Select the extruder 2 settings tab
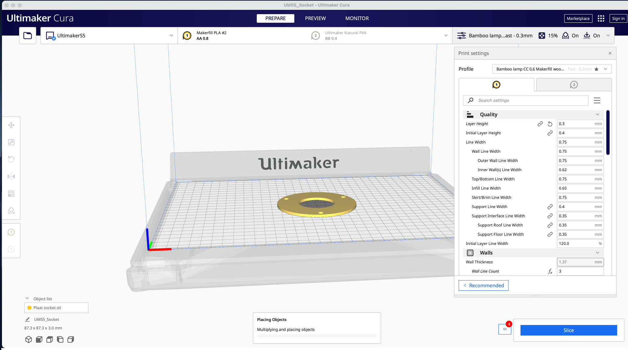The image size is (628, 350). pyautogui.click(x=574, y=85)
